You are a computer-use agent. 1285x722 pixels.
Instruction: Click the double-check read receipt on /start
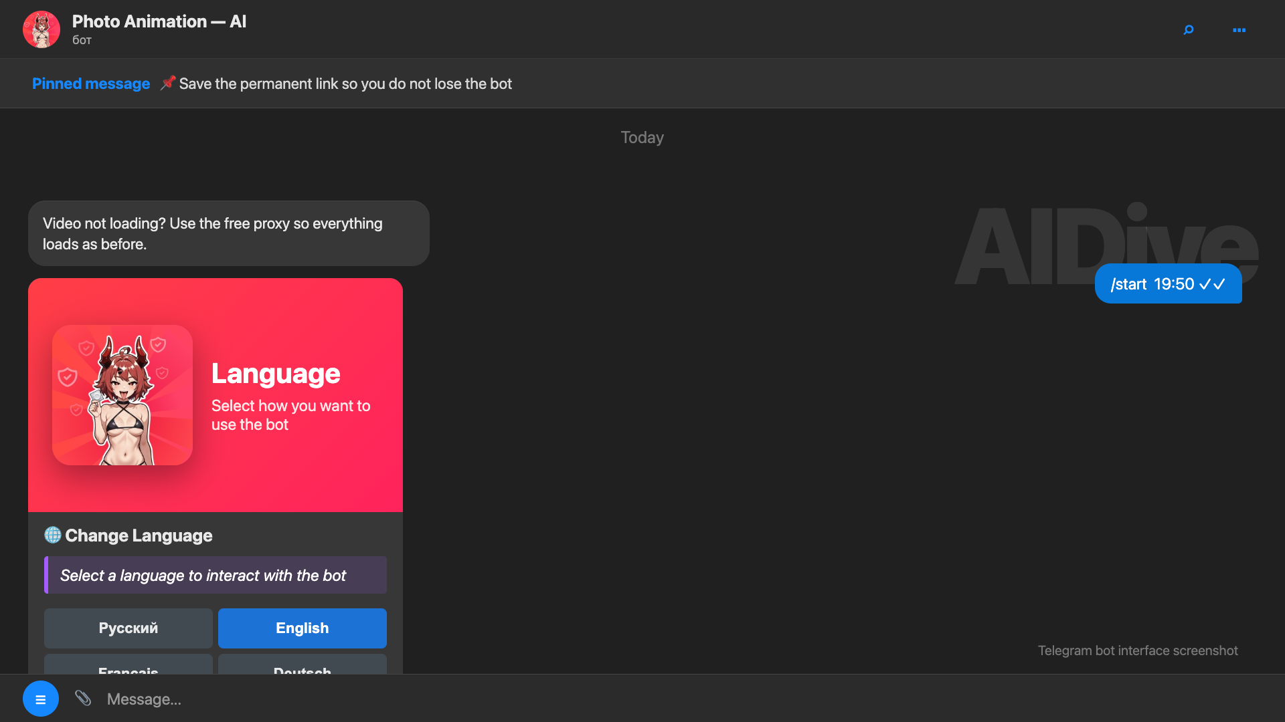pyautogui.click(x=1213, y=284)
